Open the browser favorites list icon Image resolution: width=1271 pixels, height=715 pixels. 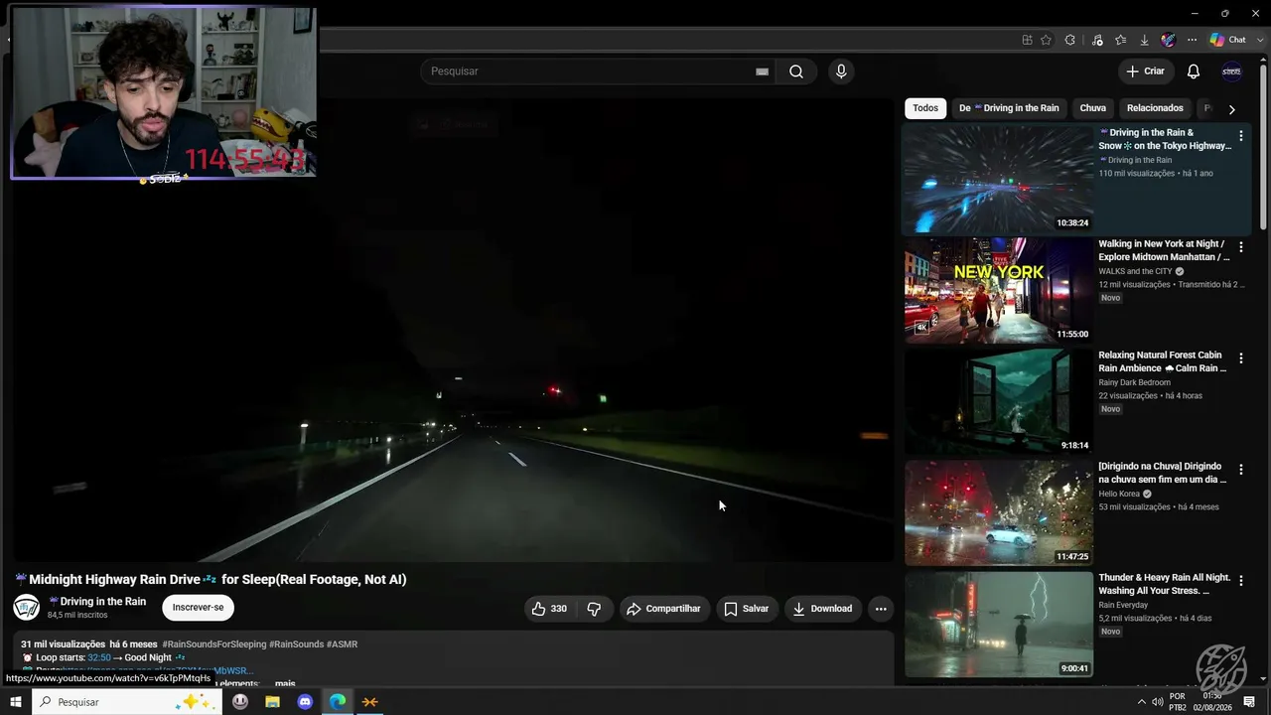[x=1121, y=40]
